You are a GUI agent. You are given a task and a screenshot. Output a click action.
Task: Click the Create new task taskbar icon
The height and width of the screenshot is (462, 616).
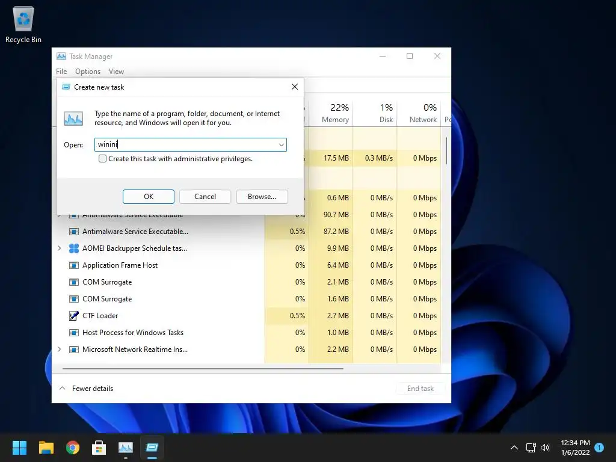pos(152,448)
